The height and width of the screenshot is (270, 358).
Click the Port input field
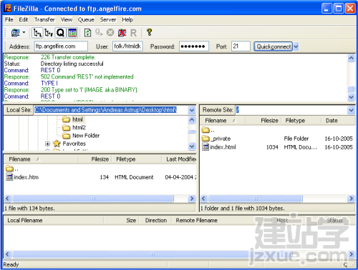click(241, 46)
